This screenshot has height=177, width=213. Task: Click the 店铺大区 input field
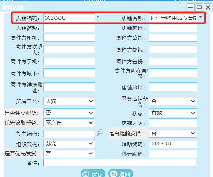click(x=173, y=123)
